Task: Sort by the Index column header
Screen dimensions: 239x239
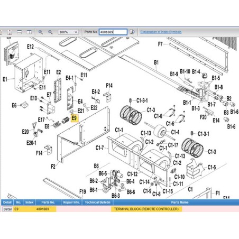Action: tap(29, 203)
